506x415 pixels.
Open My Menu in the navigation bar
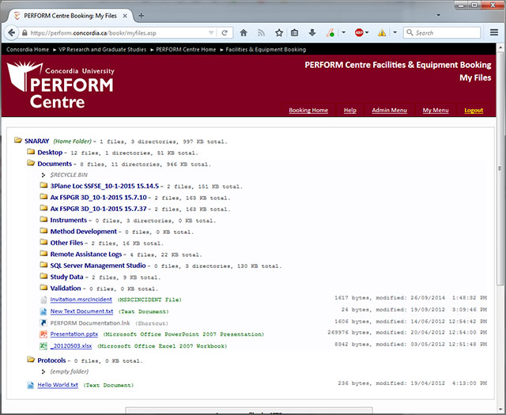pos(435,111)
